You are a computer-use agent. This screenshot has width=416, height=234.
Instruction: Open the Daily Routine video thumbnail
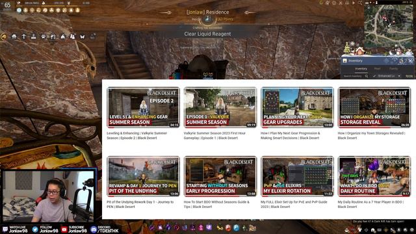click(374, 176)
